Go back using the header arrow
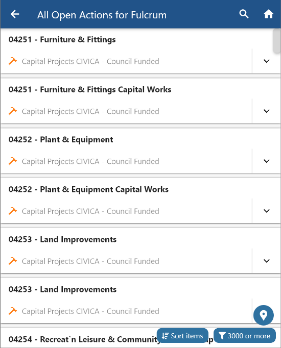 point(15,14)
